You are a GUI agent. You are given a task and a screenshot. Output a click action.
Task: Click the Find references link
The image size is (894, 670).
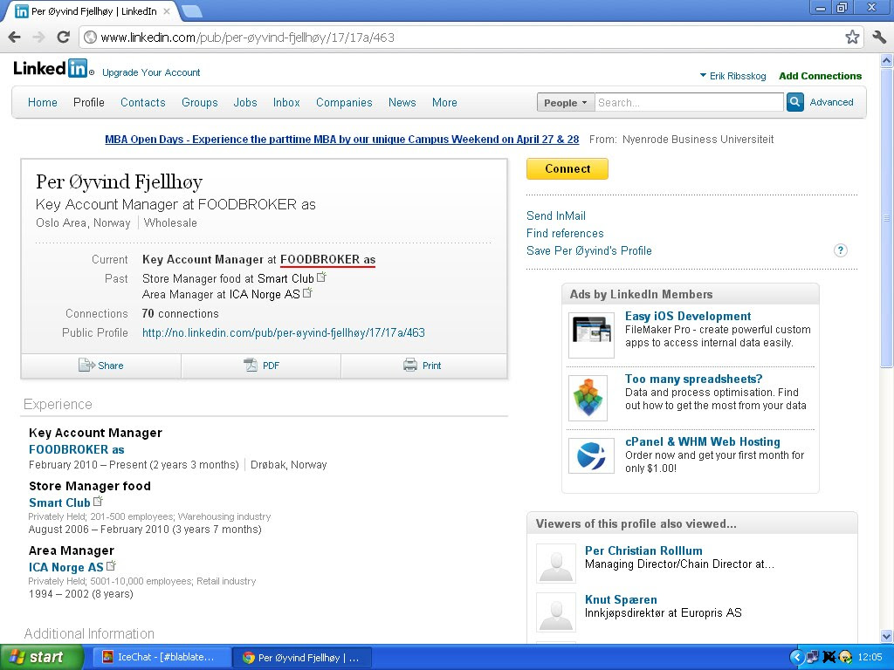coord(565,234)
